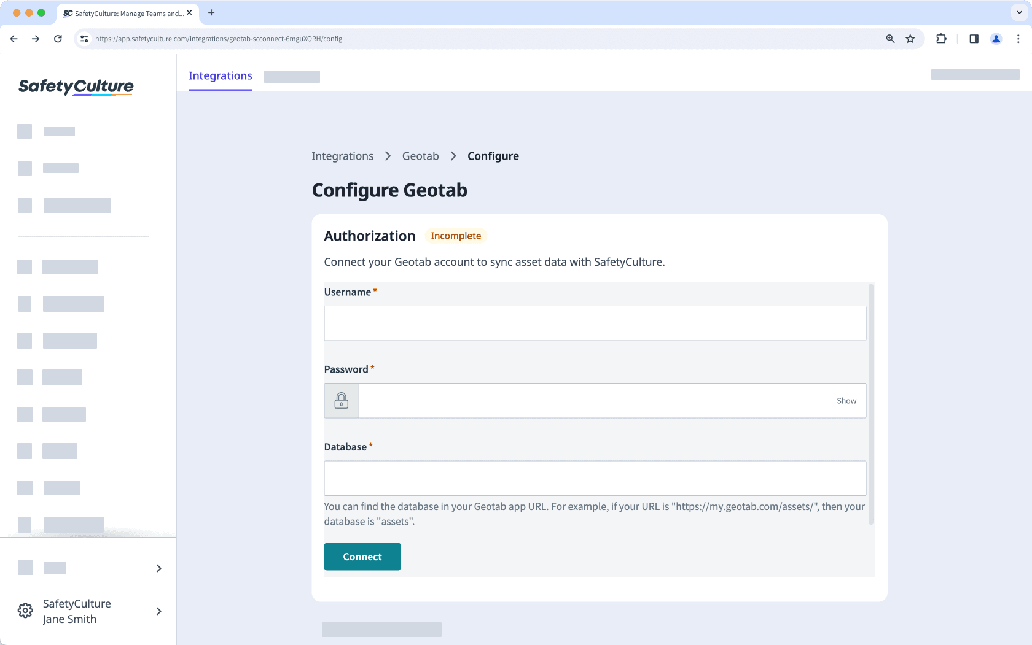Switch to the Integrations tab
1032x645 pixels.
click(x=220, y=75)
